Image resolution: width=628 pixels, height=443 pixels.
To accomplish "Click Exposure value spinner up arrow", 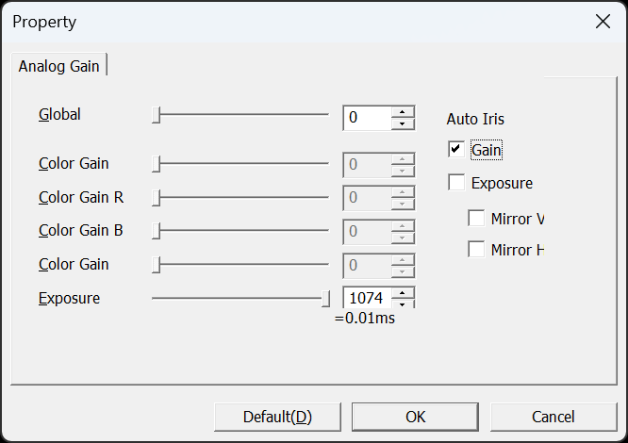I will click(403, 293).
